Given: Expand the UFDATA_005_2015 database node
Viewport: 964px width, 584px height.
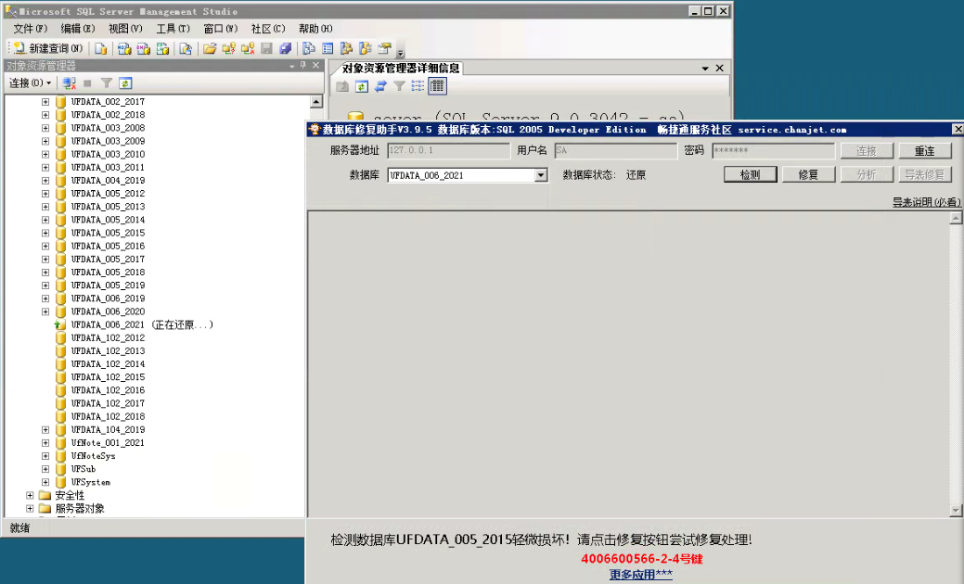Looking at the screenshot, I should click(x=45, y=234).
